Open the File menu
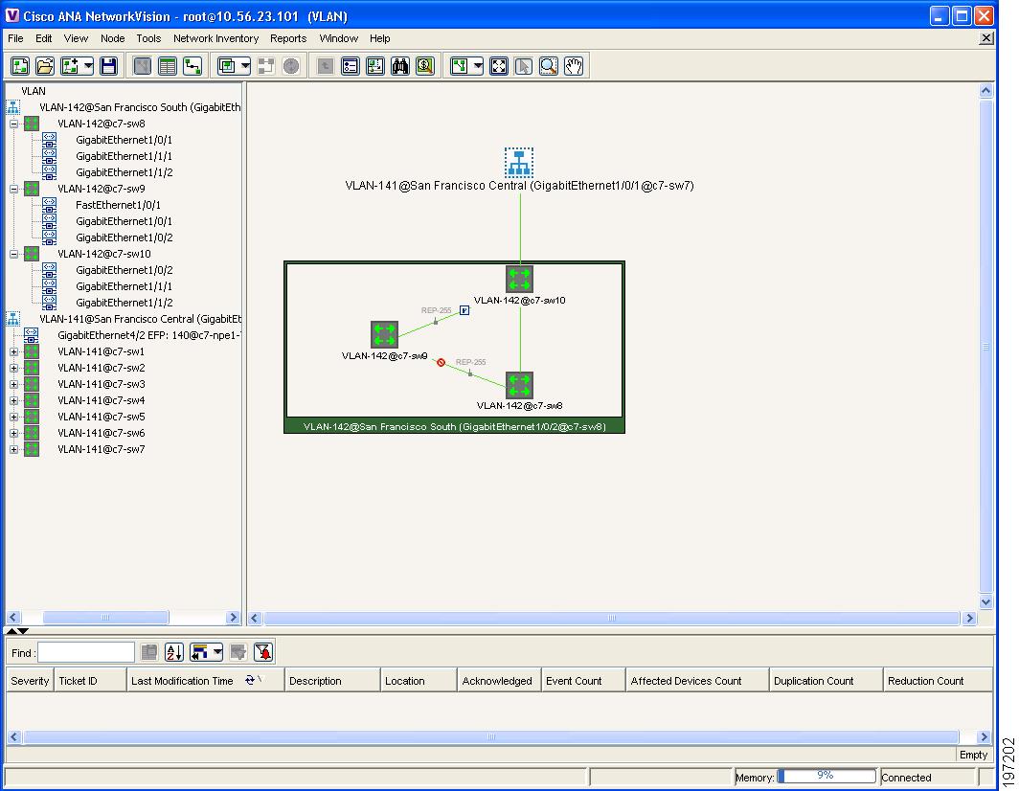This screenshot has height=791, width=1019. click(x=15, y=38)
